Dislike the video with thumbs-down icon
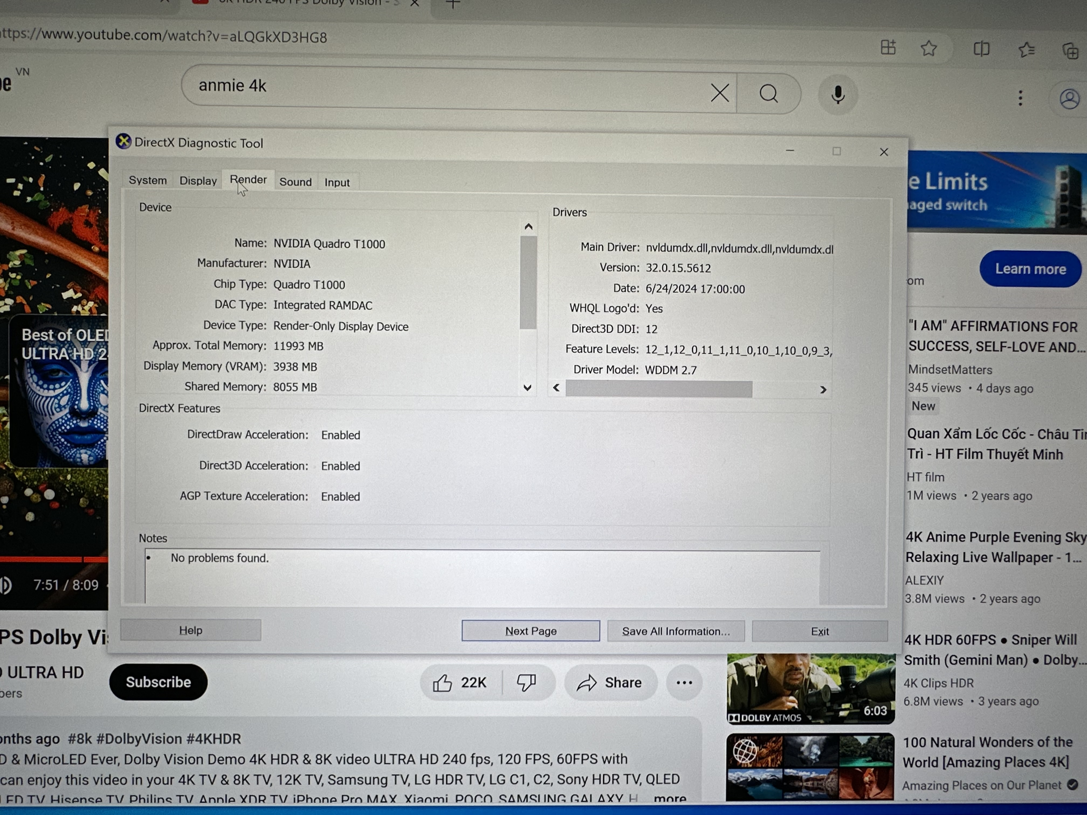Image resolution: width=1087 pixels, height=815 pixels. 526,682
